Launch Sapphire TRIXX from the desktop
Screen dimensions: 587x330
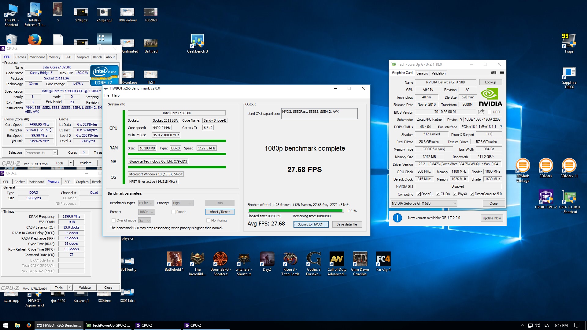[569, 78]
